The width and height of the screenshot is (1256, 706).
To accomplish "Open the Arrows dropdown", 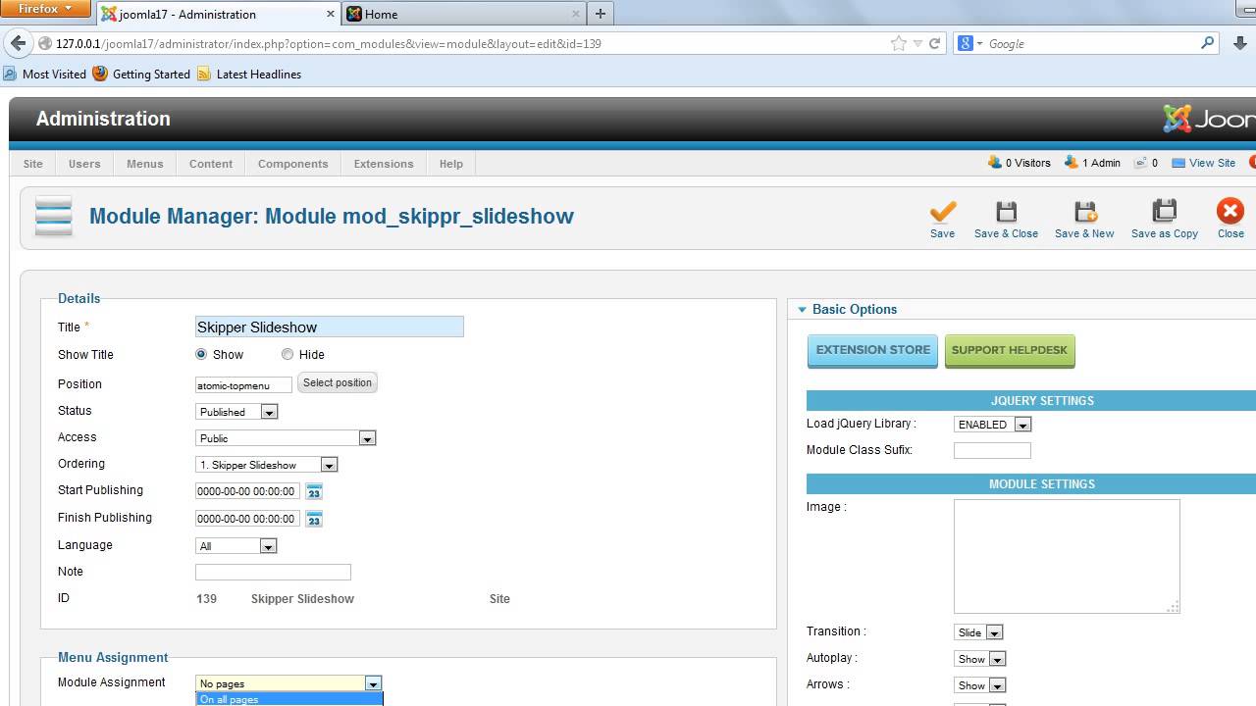I will point(980,685).
